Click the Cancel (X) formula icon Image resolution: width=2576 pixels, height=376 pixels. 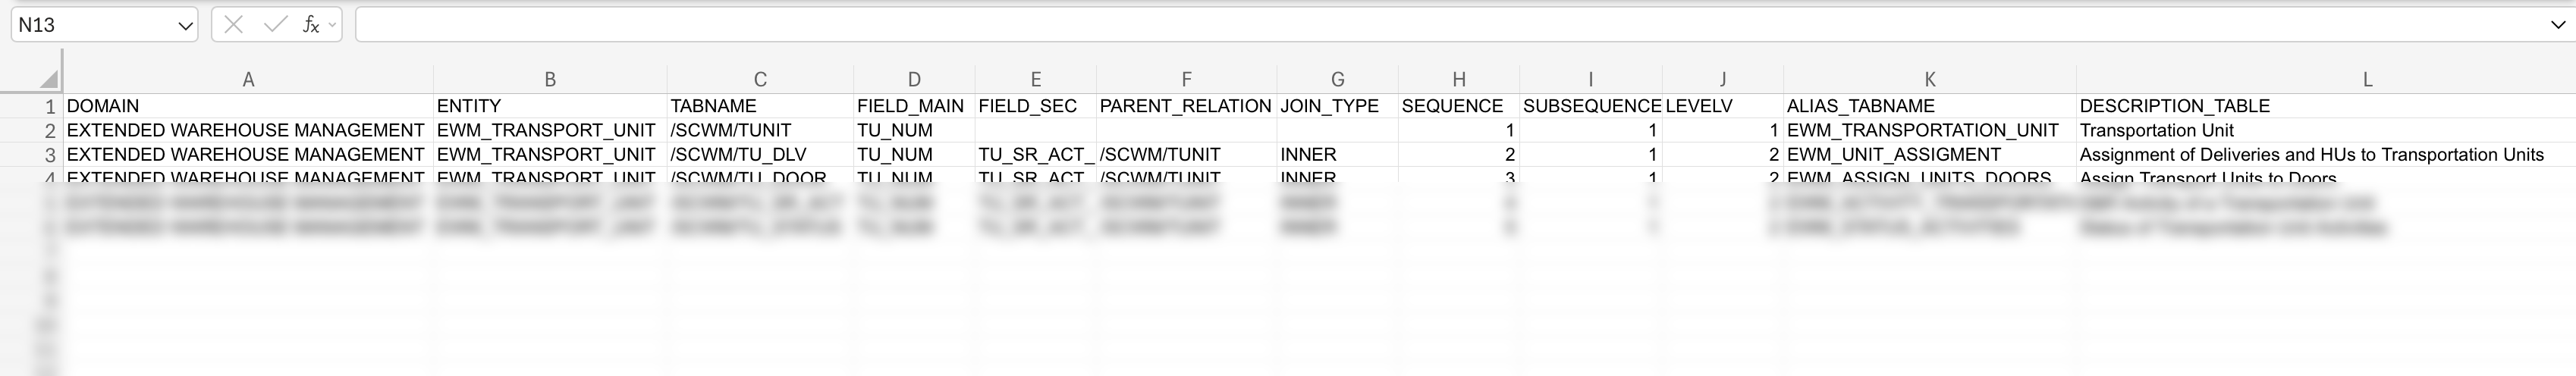234,25
